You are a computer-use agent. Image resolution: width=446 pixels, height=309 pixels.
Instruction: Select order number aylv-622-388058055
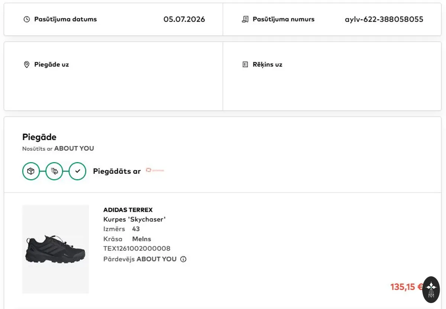click(384, 19)
